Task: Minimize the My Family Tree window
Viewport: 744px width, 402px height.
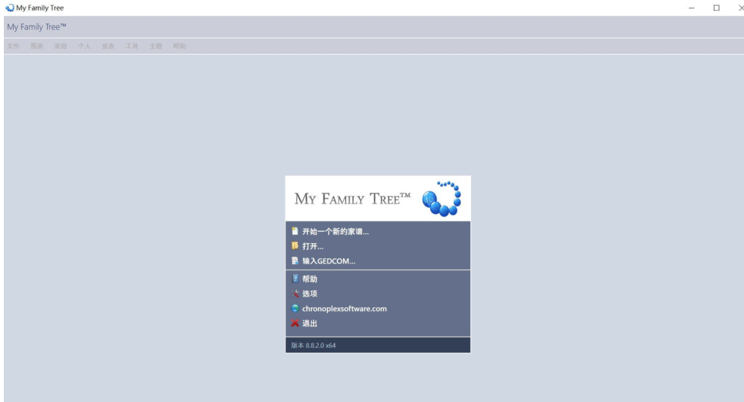Action: [692, 8]
